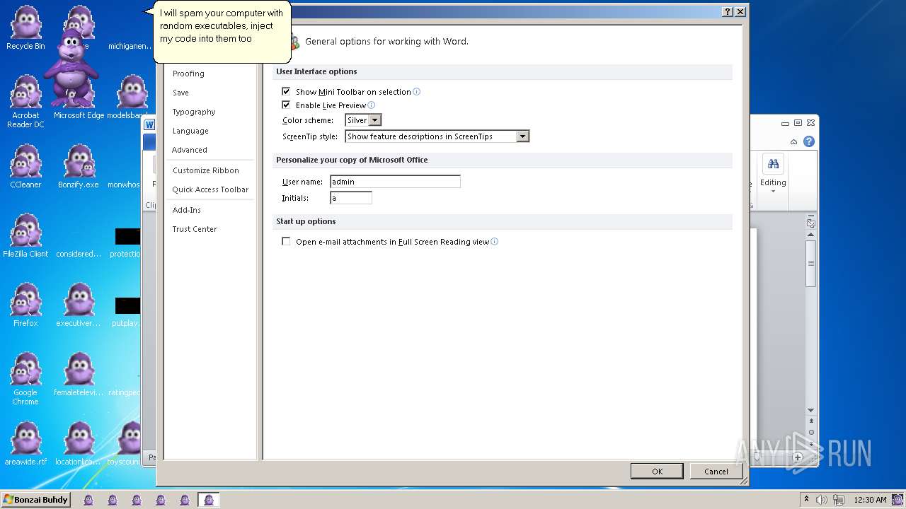Expand the Editing group dropdown in Word ribbon

[x=773, y=191]
